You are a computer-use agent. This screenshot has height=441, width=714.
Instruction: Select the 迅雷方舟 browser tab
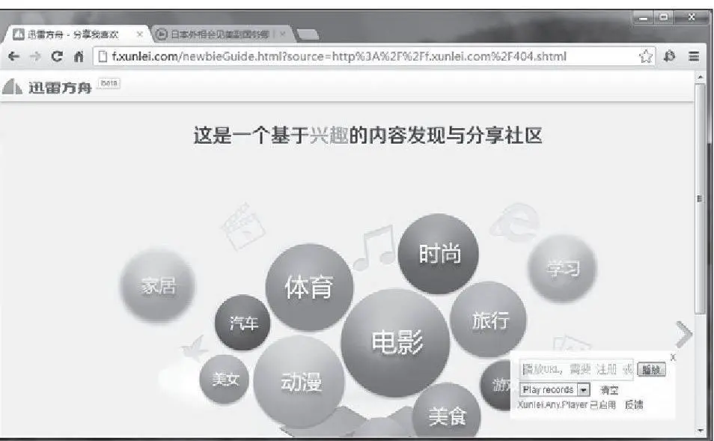point(75,34)
